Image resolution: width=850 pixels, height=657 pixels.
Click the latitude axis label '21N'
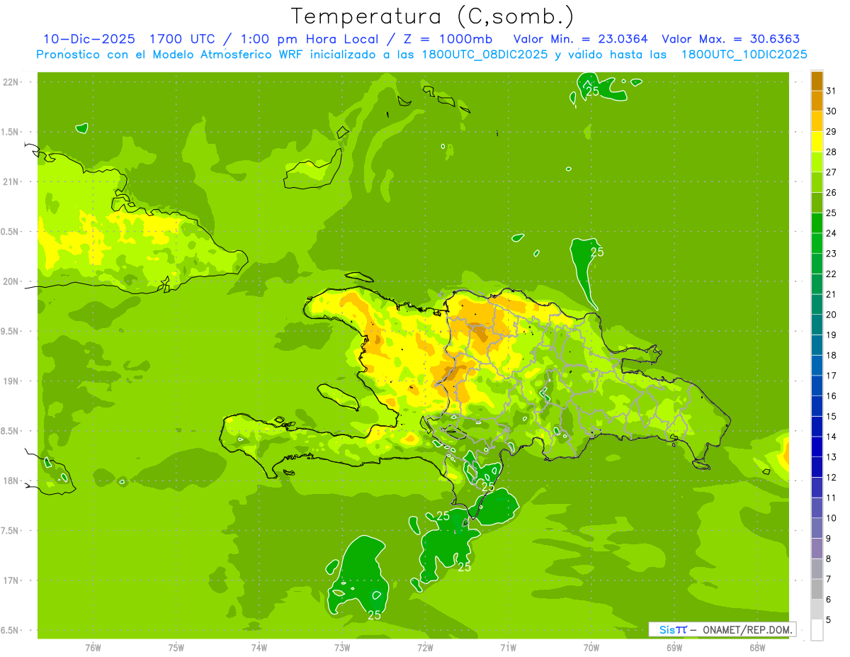coord(11,181)
